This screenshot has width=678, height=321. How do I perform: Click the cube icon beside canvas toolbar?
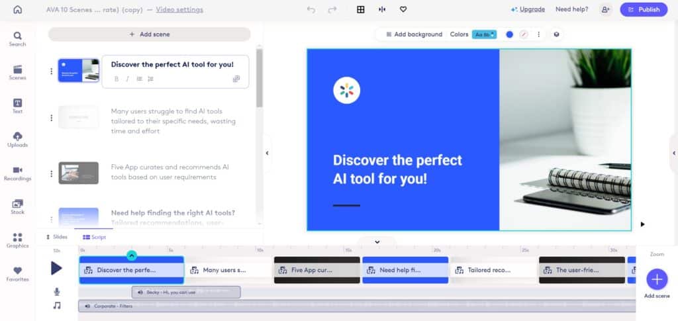(x=556, y=34)
